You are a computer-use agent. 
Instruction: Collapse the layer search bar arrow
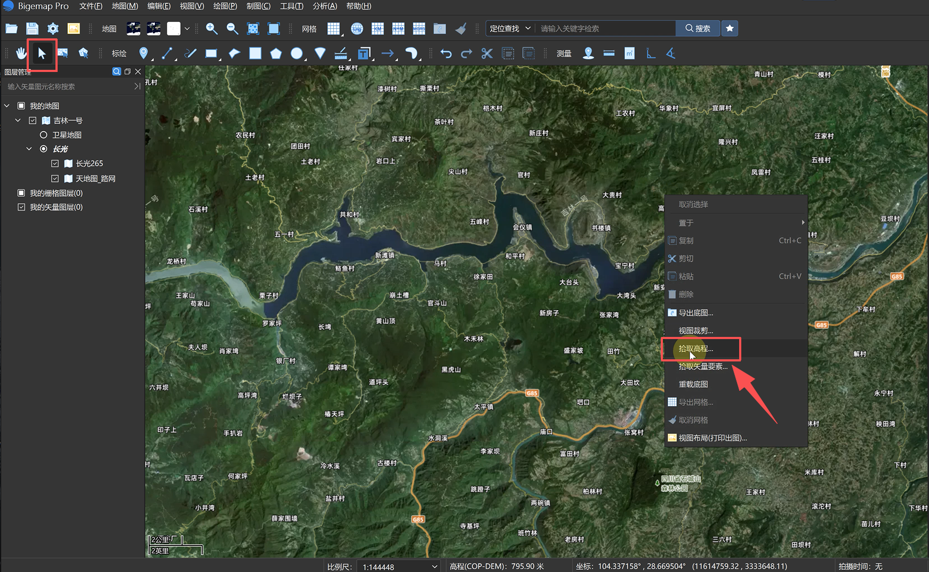point(137,86)
